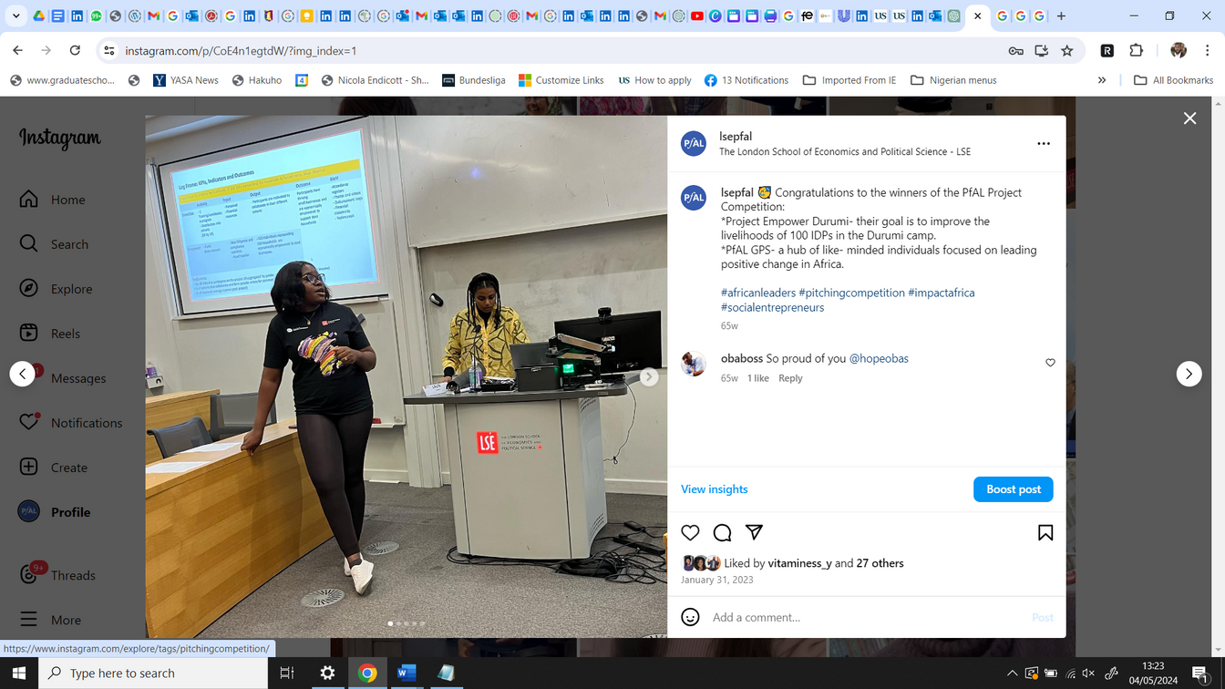Open Explore from sidebar
The height and width of the screenshot is (689, 1225).
coord(71,289)
